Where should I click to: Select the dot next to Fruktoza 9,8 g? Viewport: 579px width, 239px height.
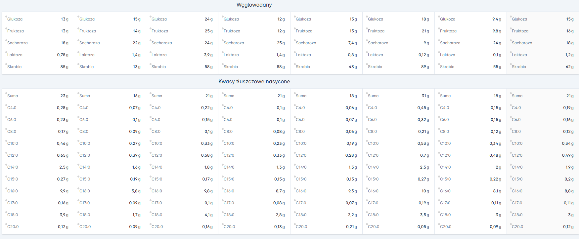pos(439,28)
